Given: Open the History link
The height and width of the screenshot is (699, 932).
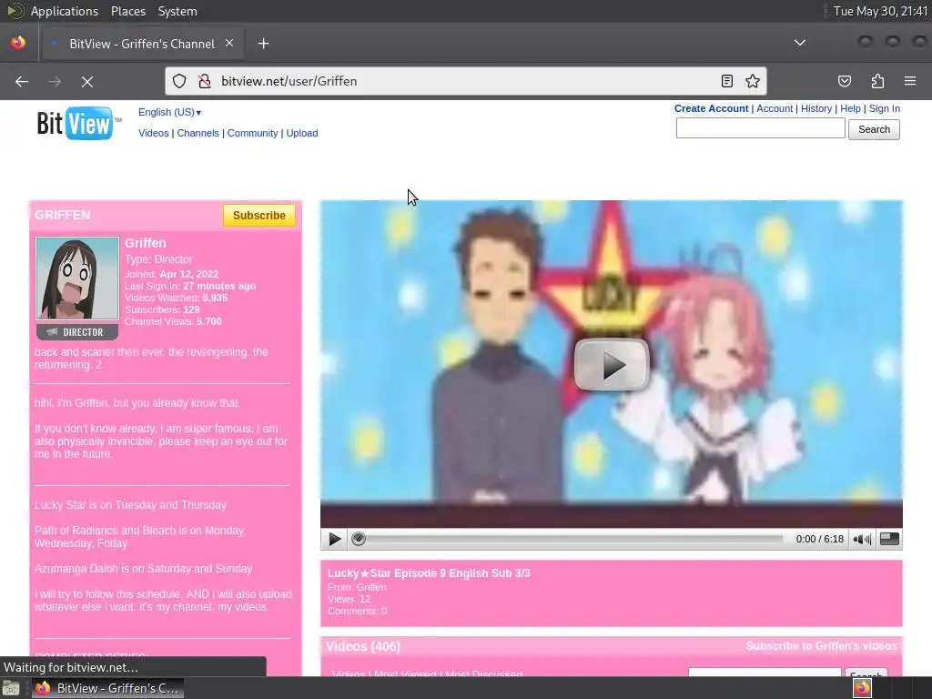Looking at the screenshot, I should (x=816, y=109).
